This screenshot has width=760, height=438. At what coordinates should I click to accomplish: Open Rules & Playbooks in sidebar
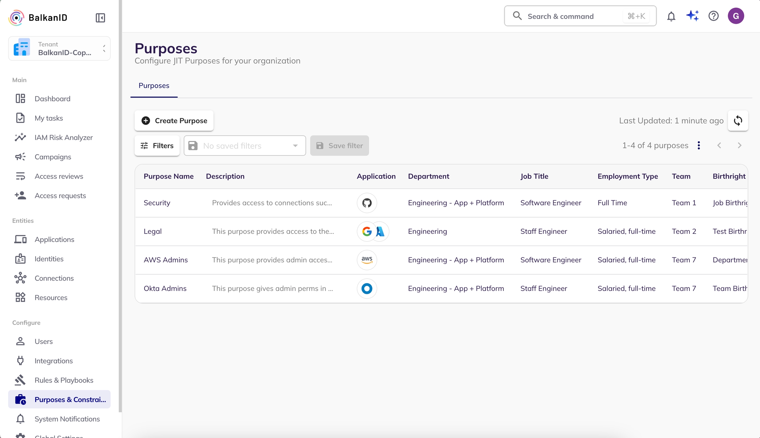[64, 380]
